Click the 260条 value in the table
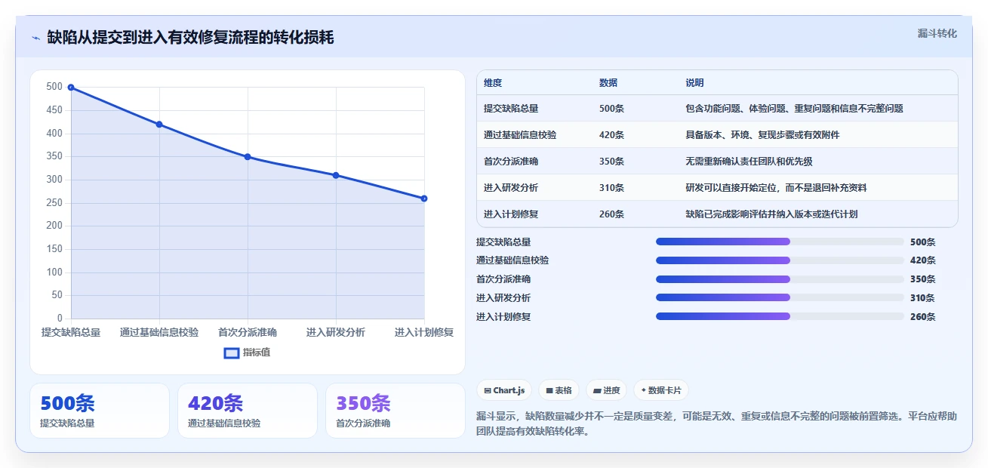 click(611, 214)
